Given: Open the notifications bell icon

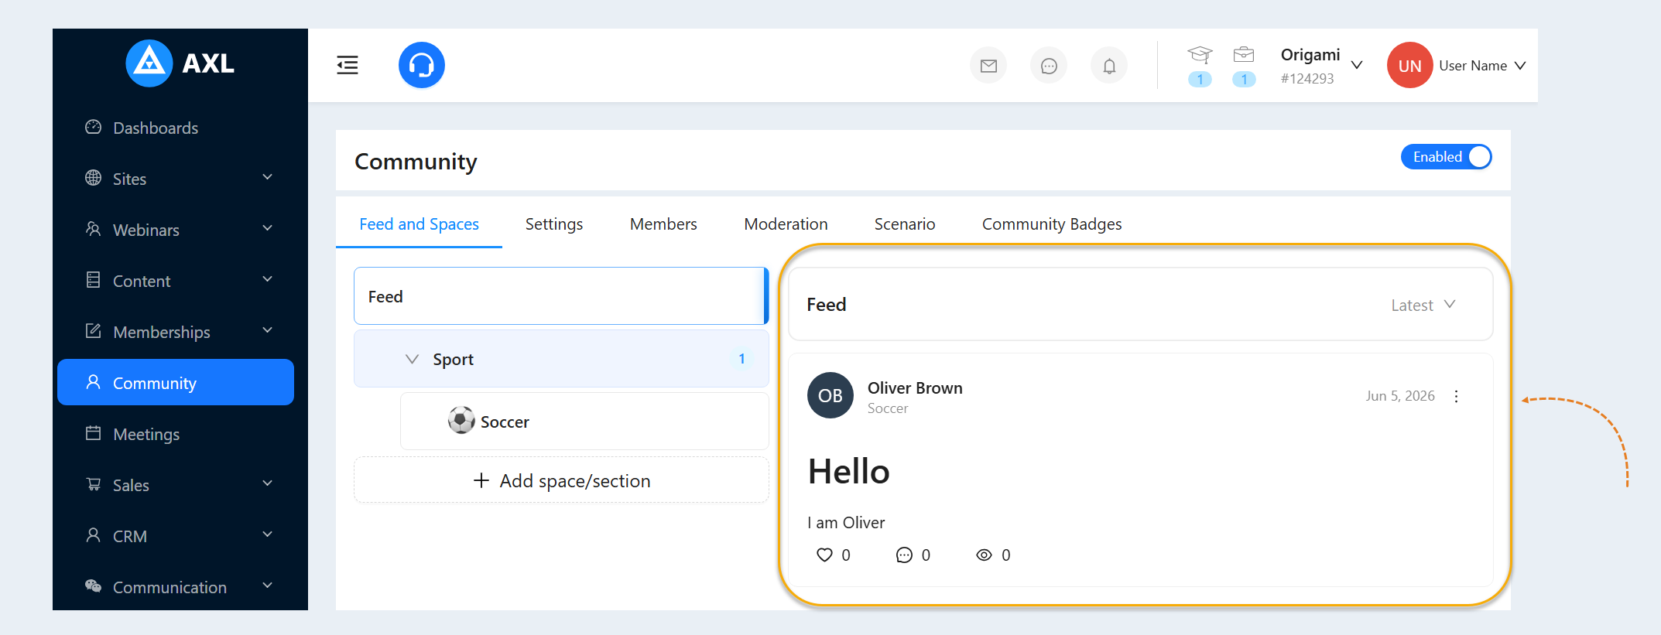Looking at the screenshot, I should click(1109, 66).
